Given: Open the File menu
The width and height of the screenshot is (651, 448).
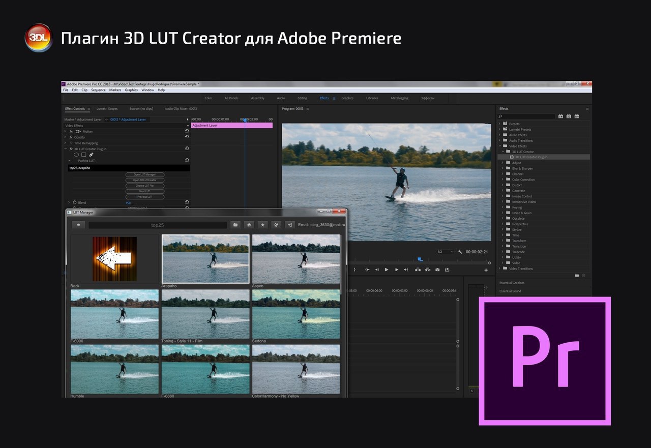Looking at the screenshot, I should pyautogui.click(x=66, y=90).
